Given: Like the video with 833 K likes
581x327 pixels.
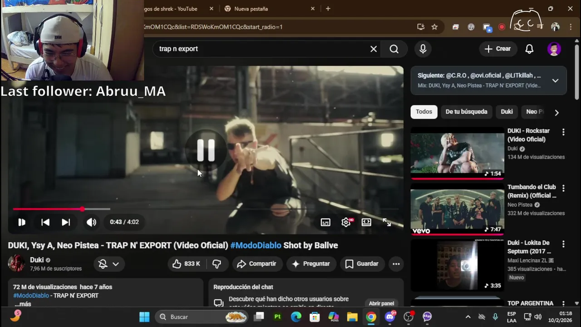Looking at the screenshot, I should pyautogui.click(x=186, y=264).
